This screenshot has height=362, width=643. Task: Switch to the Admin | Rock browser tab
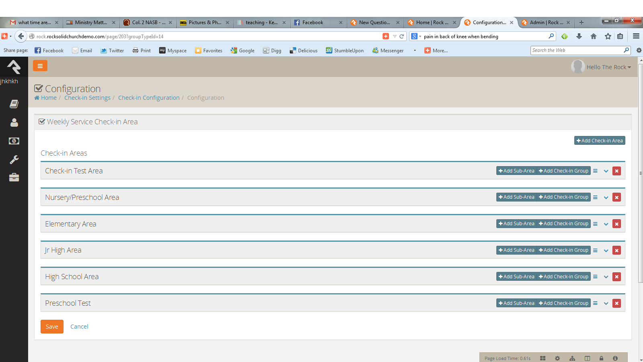point(546,23)
